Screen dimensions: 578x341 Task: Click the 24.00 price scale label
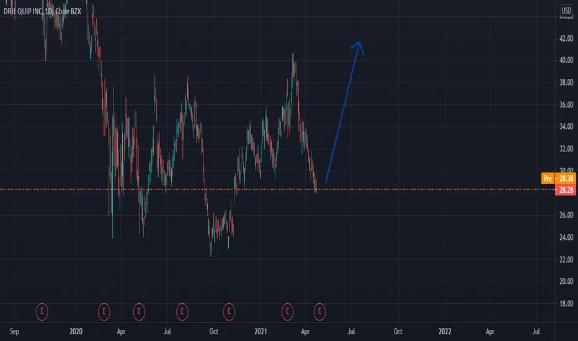point(566,237)
